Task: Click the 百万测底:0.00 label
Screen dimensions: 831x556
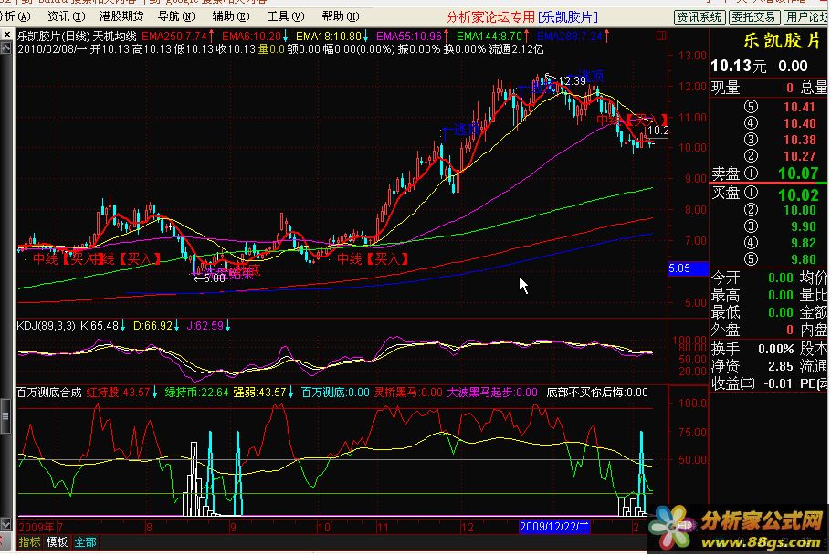Action: 335,393
